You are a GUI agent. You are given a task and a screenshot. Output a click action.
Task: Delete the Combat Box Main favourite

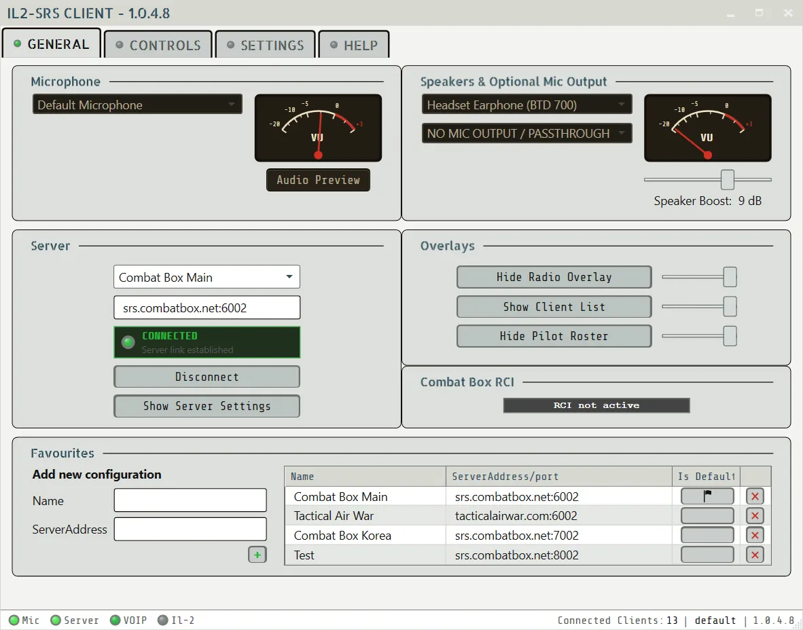(x=755, y=496)
